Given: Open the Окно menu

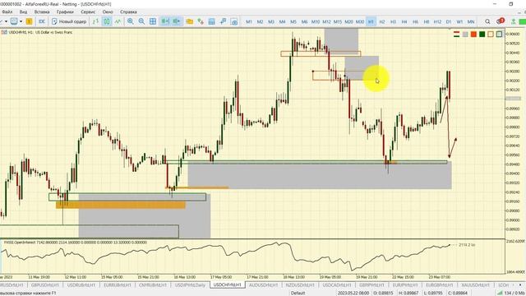Looking at the screenshot, I should coord(108,12).
